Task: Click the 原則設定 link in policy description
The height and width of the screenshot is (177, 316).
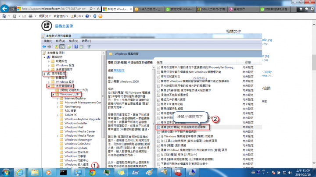Action: pos(119,71)
